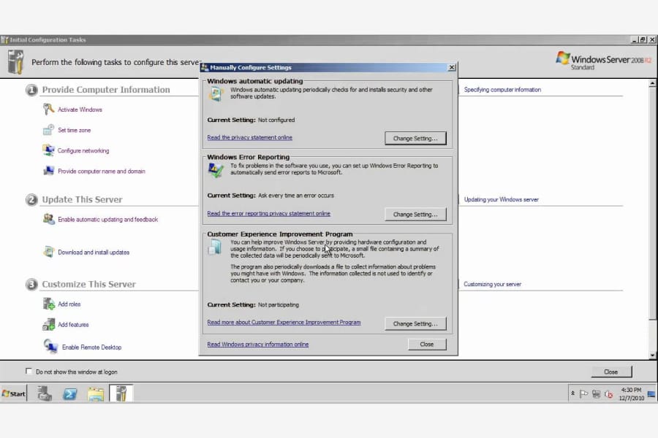This screenshot has width=658, height=438.
Task: Show hidden tray icons arrow
Action: (x=572, y=393)
